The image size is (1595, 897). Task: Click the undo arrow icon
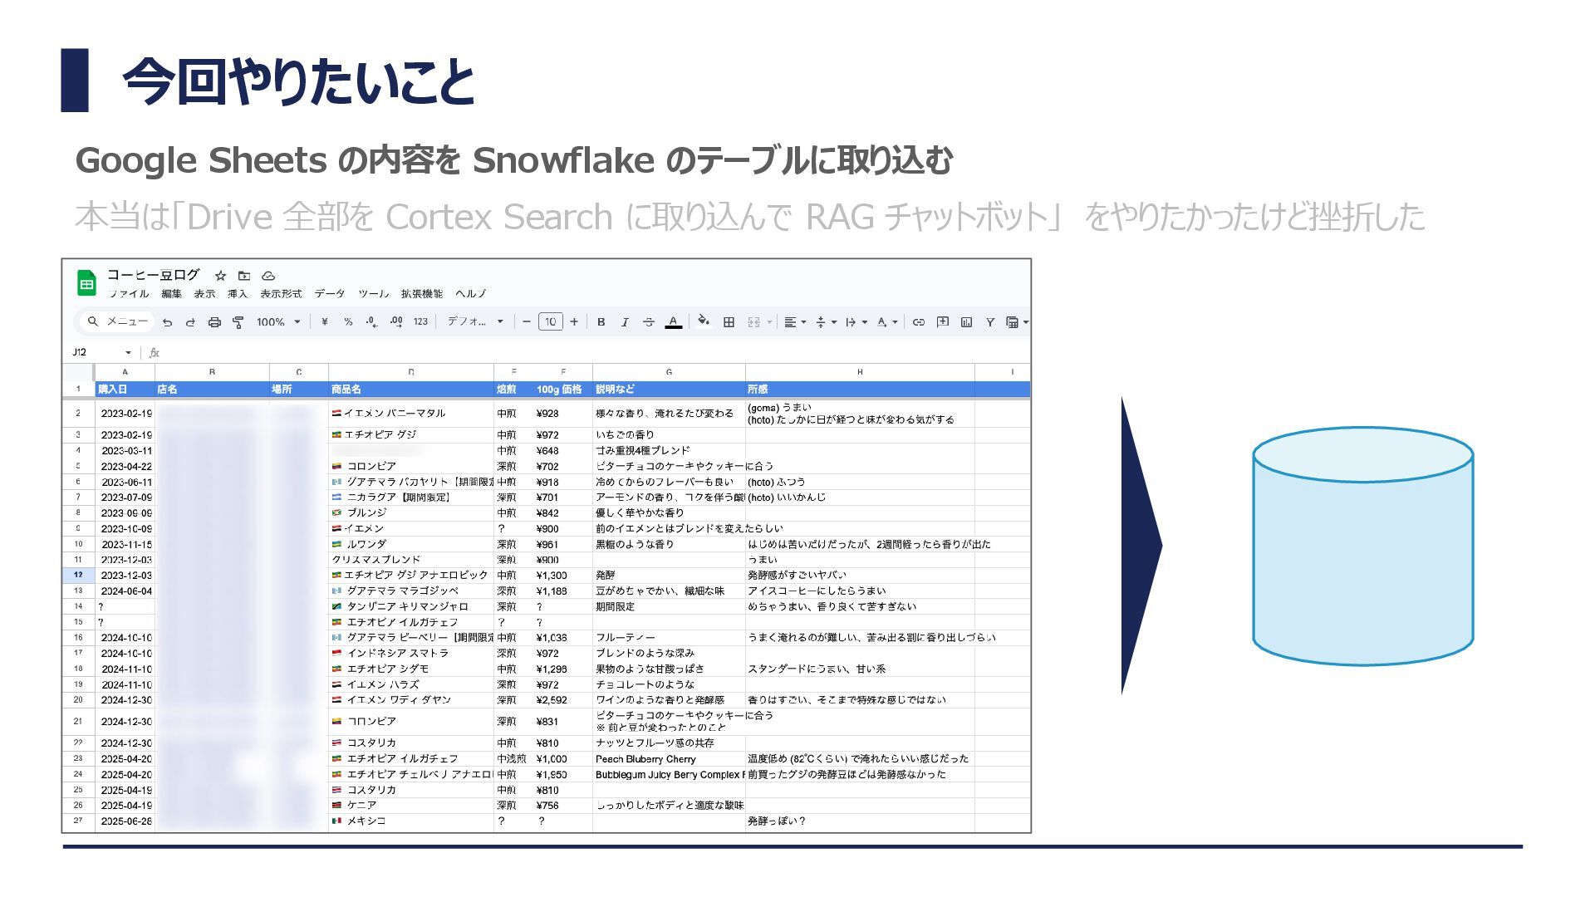(x=167, y=322)
